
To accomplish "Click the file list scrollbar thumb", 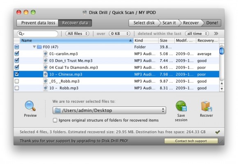I will coord(222,51).
